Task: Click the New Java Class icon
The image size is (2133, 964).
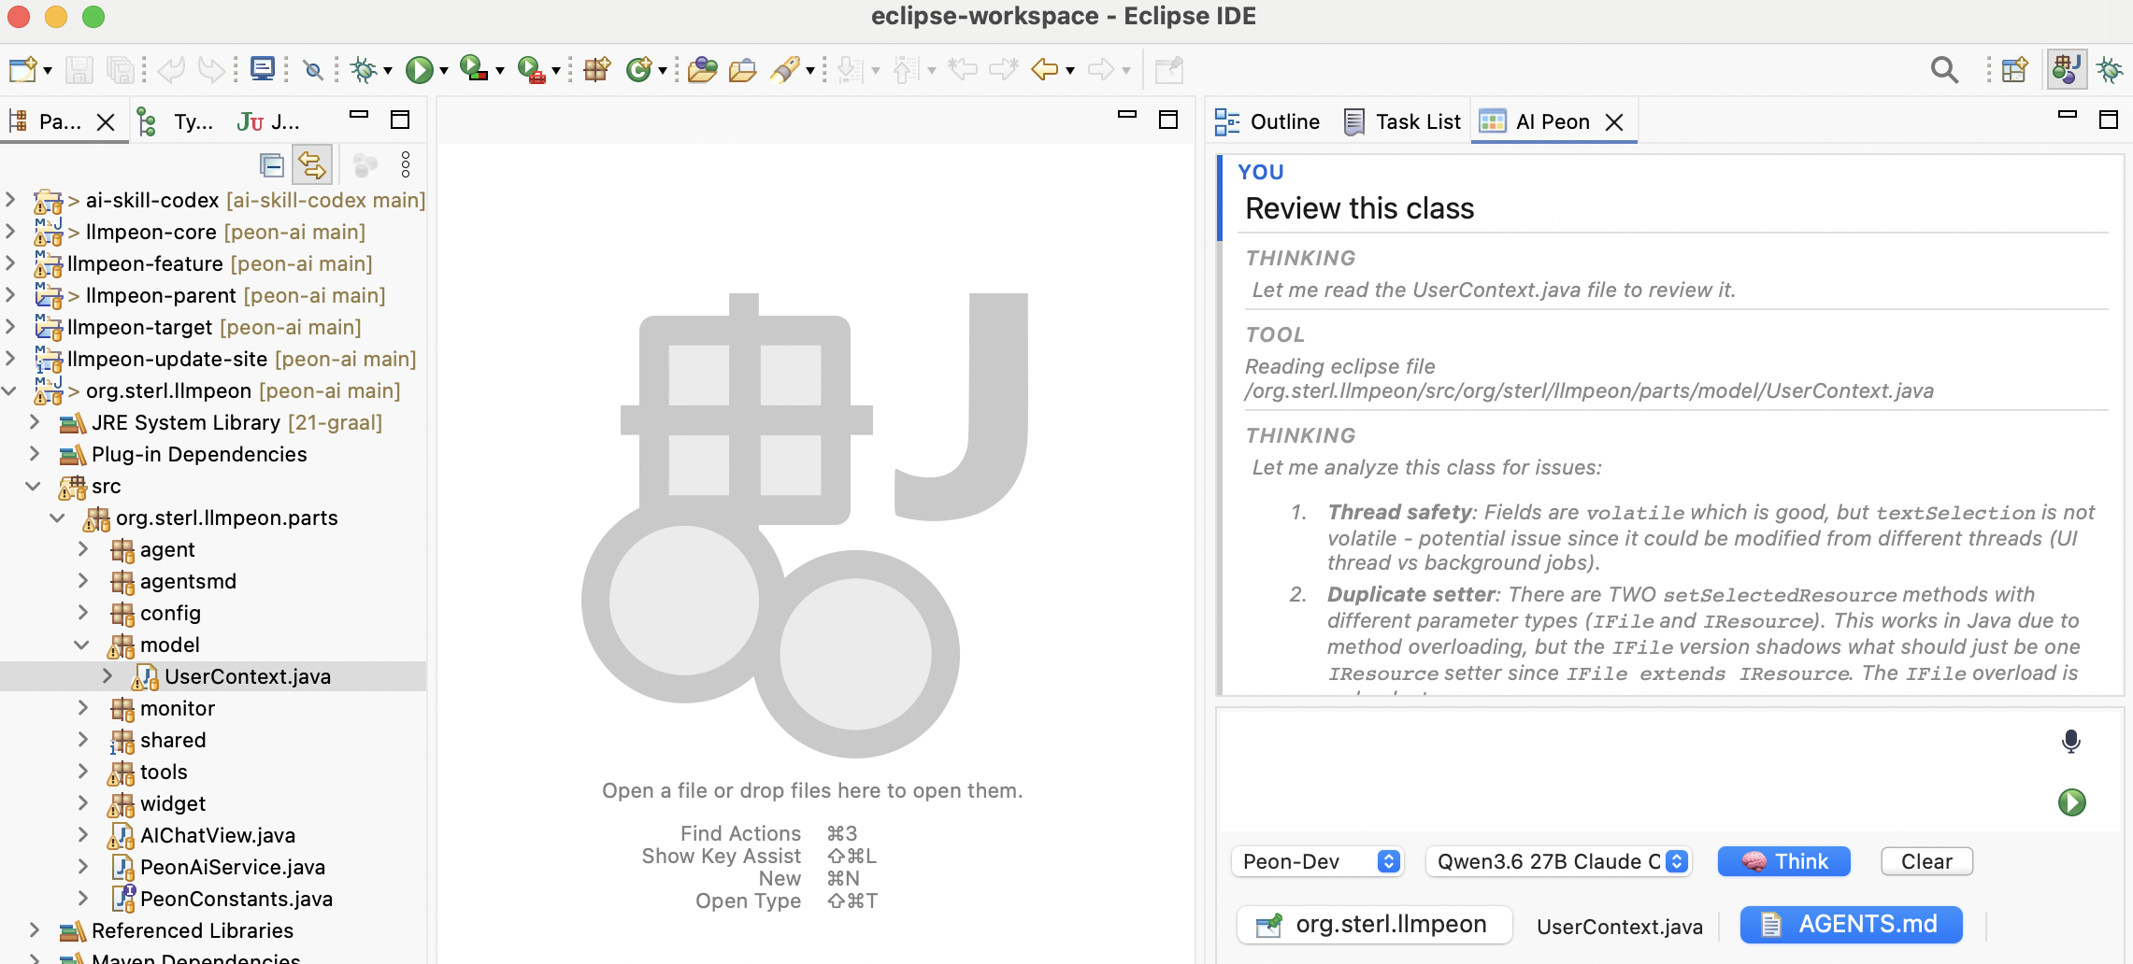Action: click(x=638, y=69)
